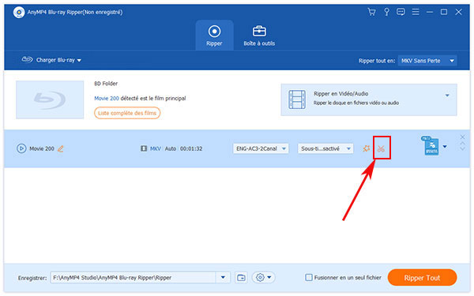Move Movie 200 up in list

462,144
